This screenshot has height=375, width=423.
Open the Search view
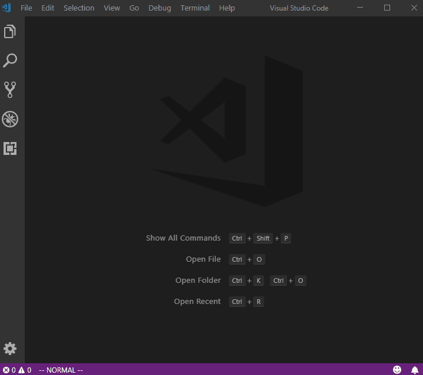(x=10, y=60)
